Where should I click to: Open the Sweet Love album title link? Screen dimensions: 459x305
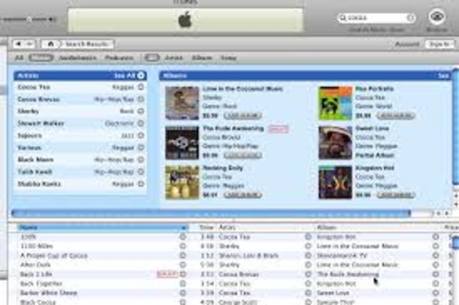pos(372,128)
